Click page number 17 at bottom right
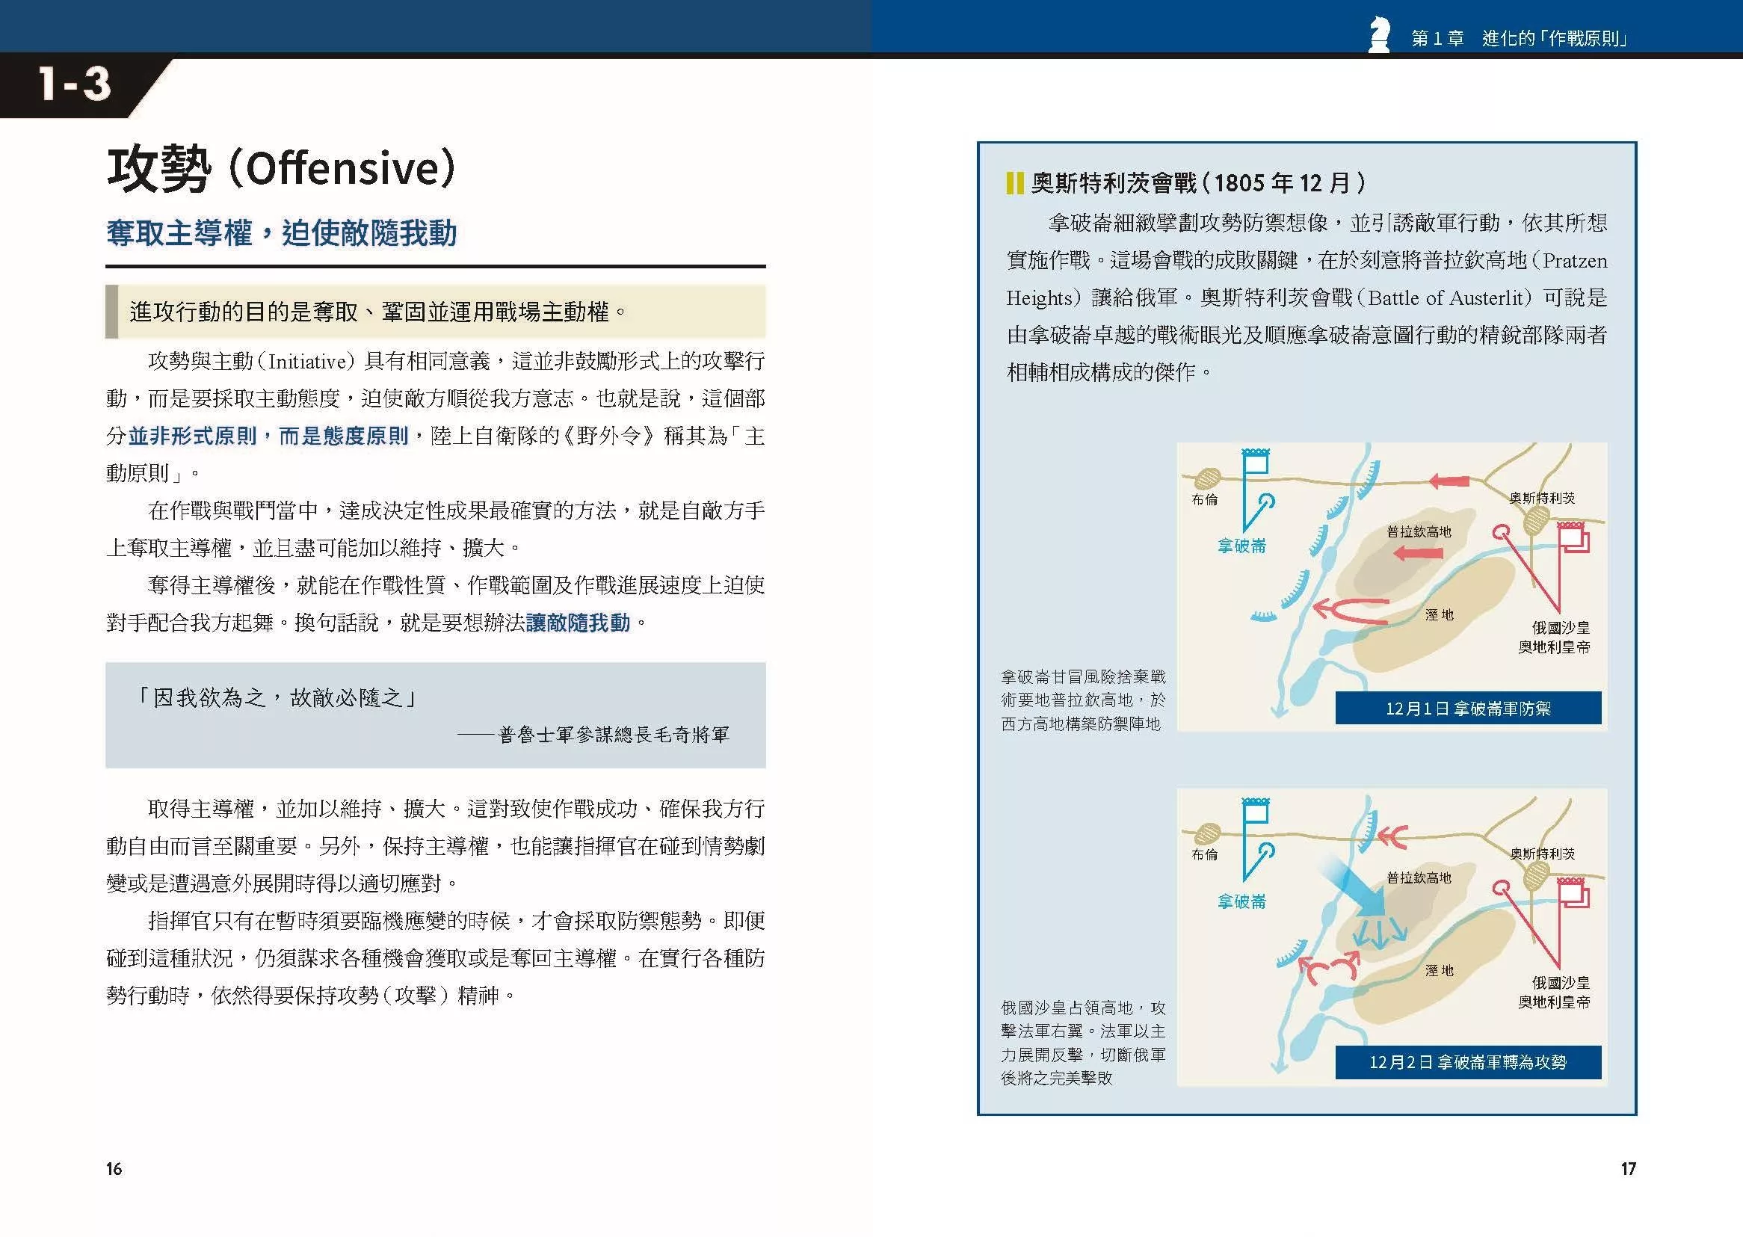This screenshot has width=1743, height=1237. coord(1628,1168)
